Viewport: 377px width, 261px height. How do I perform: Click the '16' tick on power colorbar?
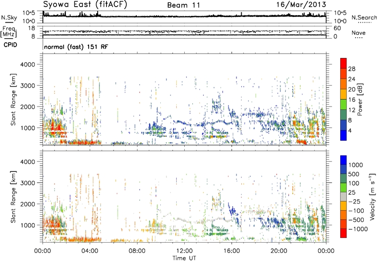(x=352, y=100)
